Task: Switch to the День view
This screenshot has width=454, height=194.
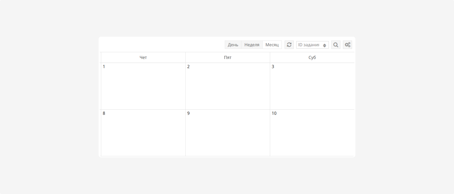Action: (x=233, y=45)
